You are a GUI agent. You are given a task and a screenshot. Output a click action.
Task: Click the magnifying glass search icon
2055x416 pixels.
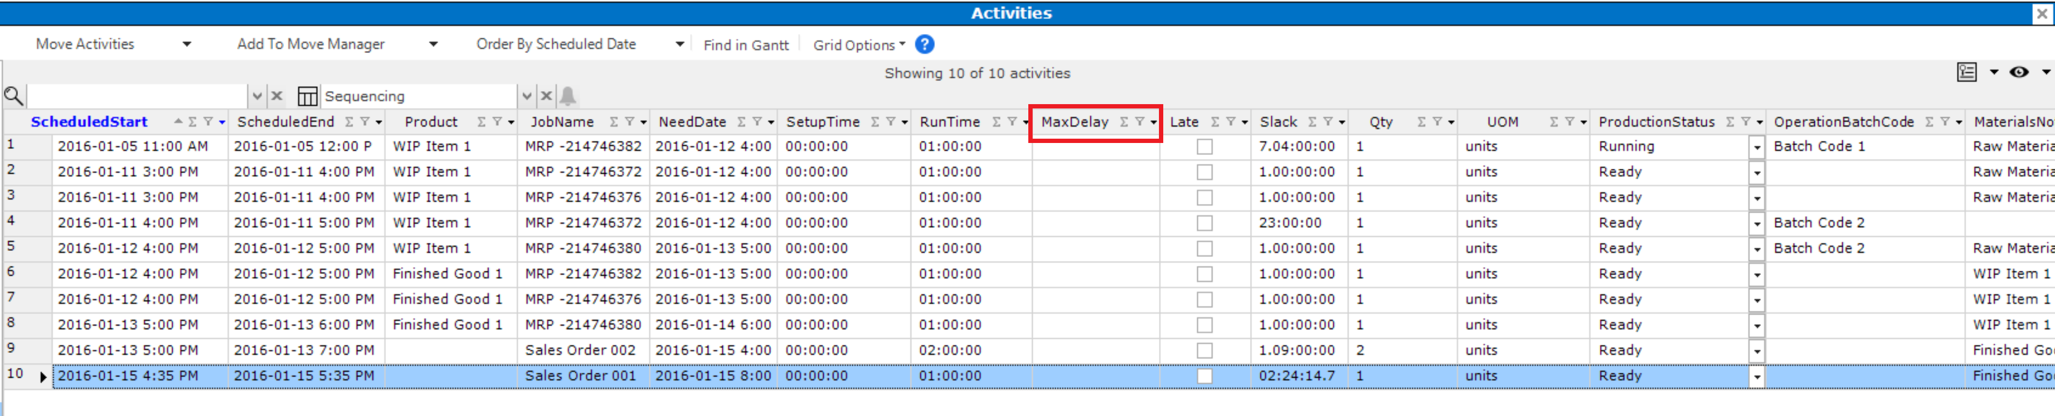[x=13, y=97]
